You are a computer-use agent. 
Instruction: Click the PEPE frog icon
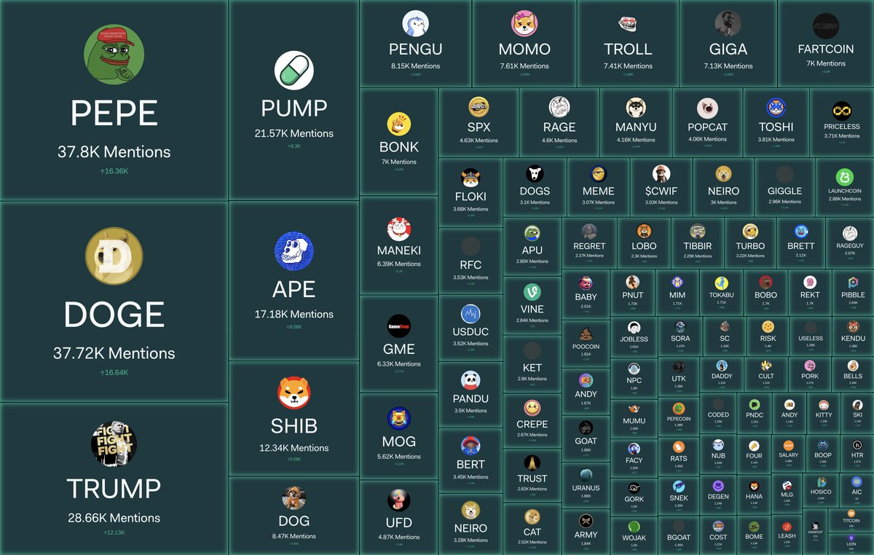(114, 55)
